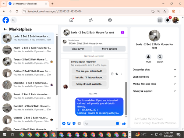
Task: Open the emoji picker in message box
Action: coord(117,123)
